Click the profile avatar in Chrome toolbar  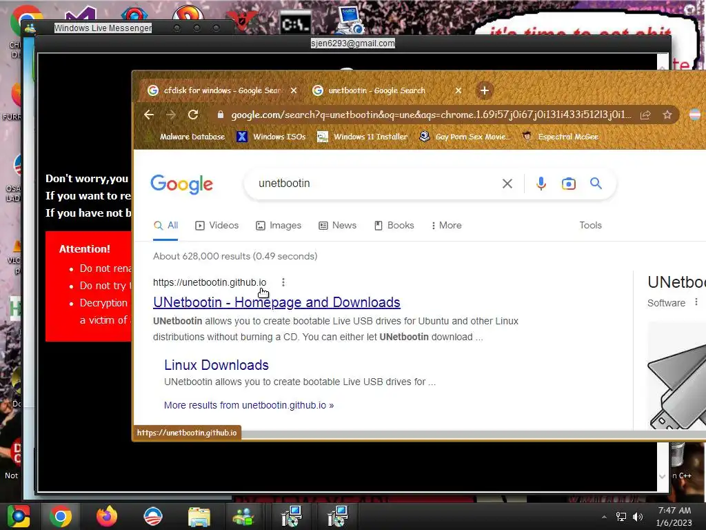click(695, 115)
